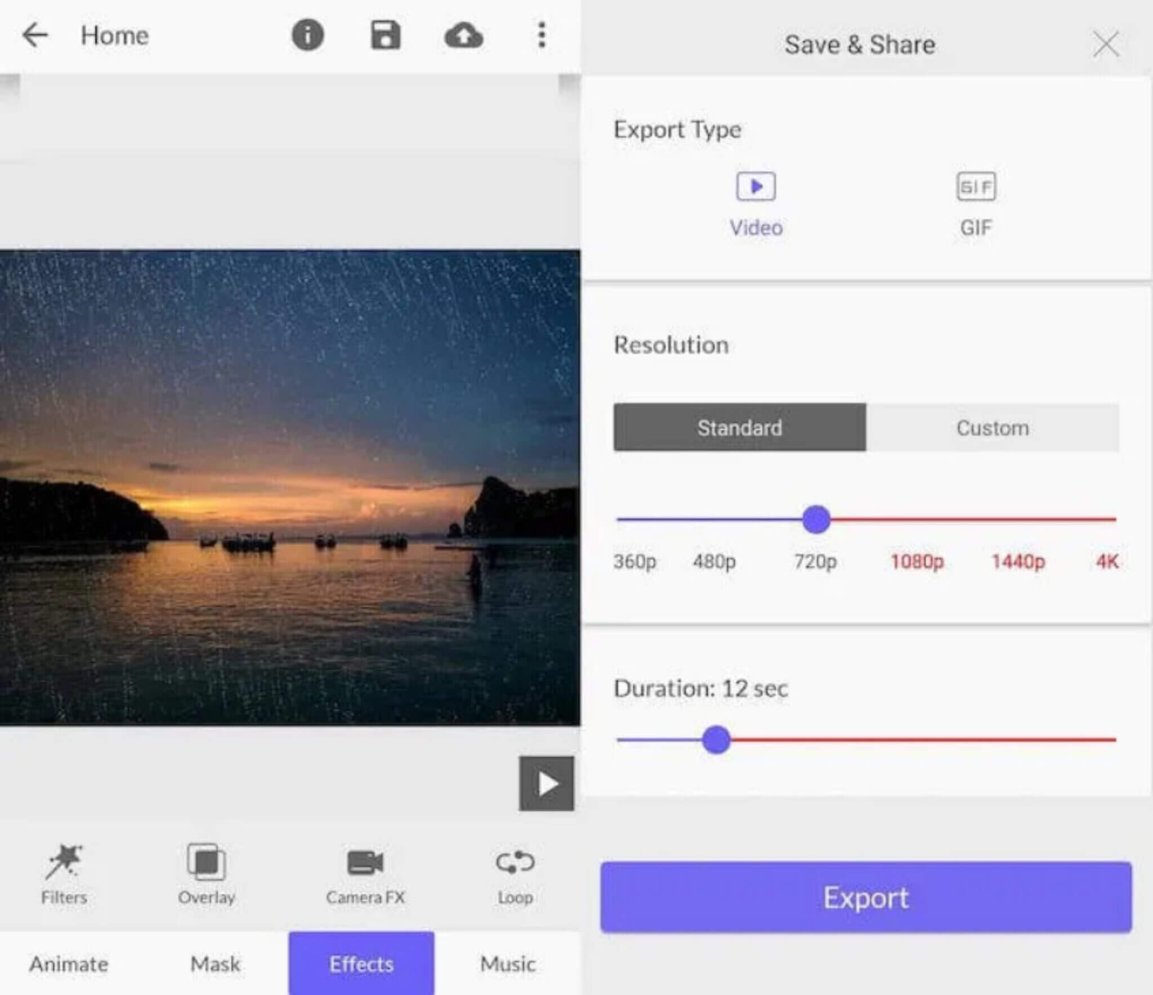Open the info icon
The width and height of the screenshot is (1153, 995).
click(x=307, y=35)
